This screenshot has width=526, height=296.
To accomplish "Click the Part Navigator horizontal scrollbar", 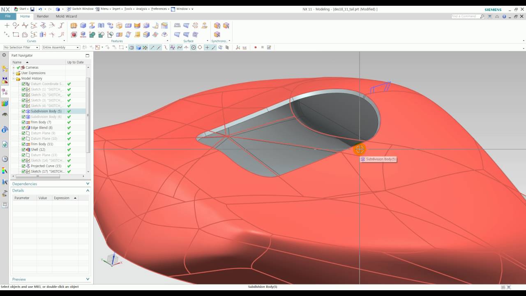I will 38,176.
